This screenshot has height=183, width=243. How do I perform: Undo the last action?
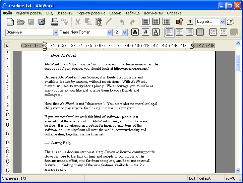click(122, 22)
